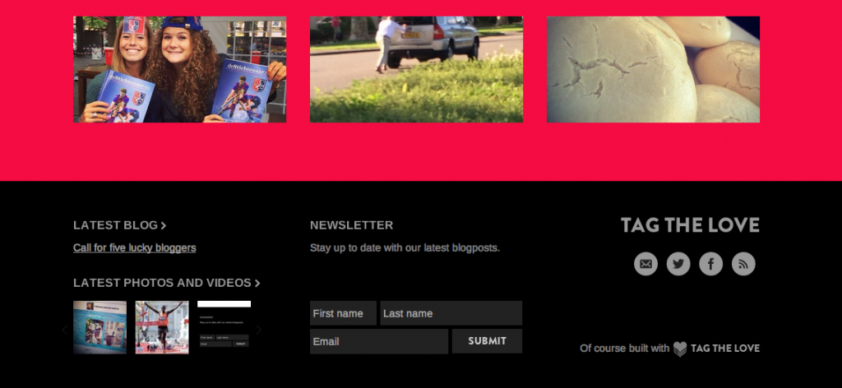Open the cracked bread rolls photo

(x=653, y=69)
